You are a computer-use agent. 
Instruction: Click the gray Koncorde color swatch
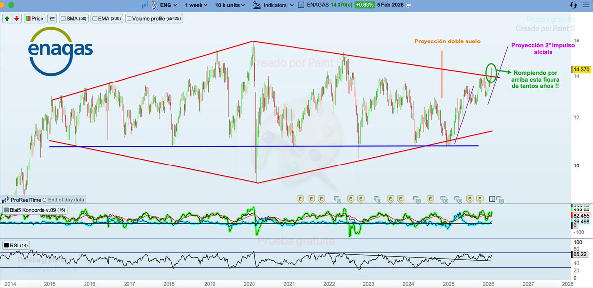(6, 210)
